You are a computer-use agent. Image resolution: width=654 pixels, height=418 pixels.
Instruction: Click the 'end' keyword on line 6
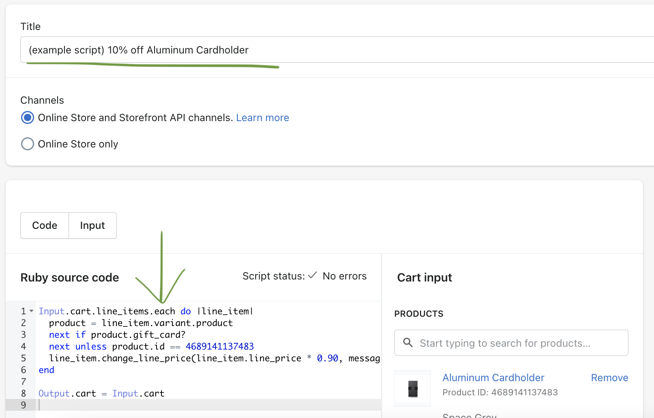point(46,369)
